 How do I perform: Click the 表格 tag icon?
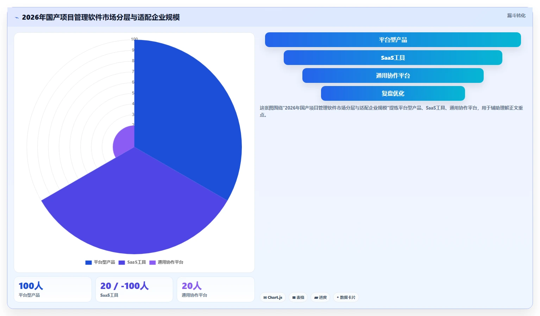294,297
